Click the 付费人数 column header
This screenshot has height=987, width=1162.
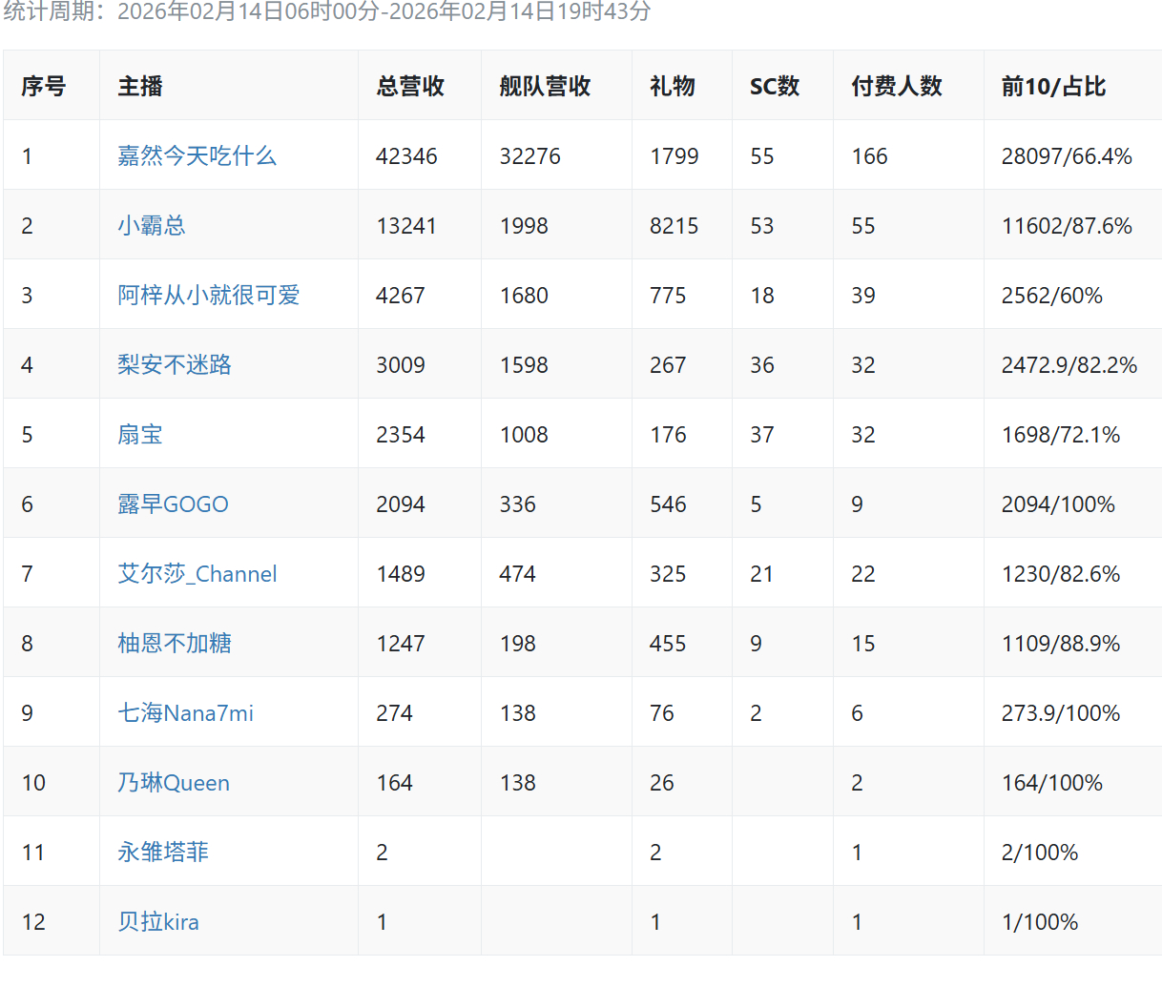[896, 86]
